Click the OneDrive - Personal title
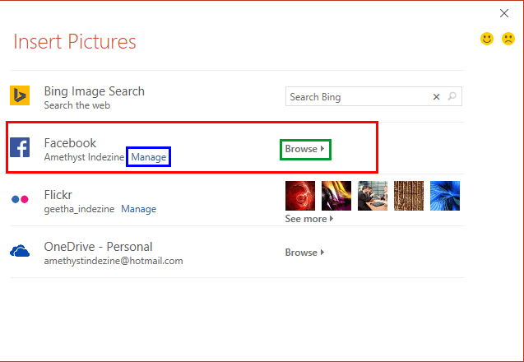524x362 pixels. (x=98, y=247)
